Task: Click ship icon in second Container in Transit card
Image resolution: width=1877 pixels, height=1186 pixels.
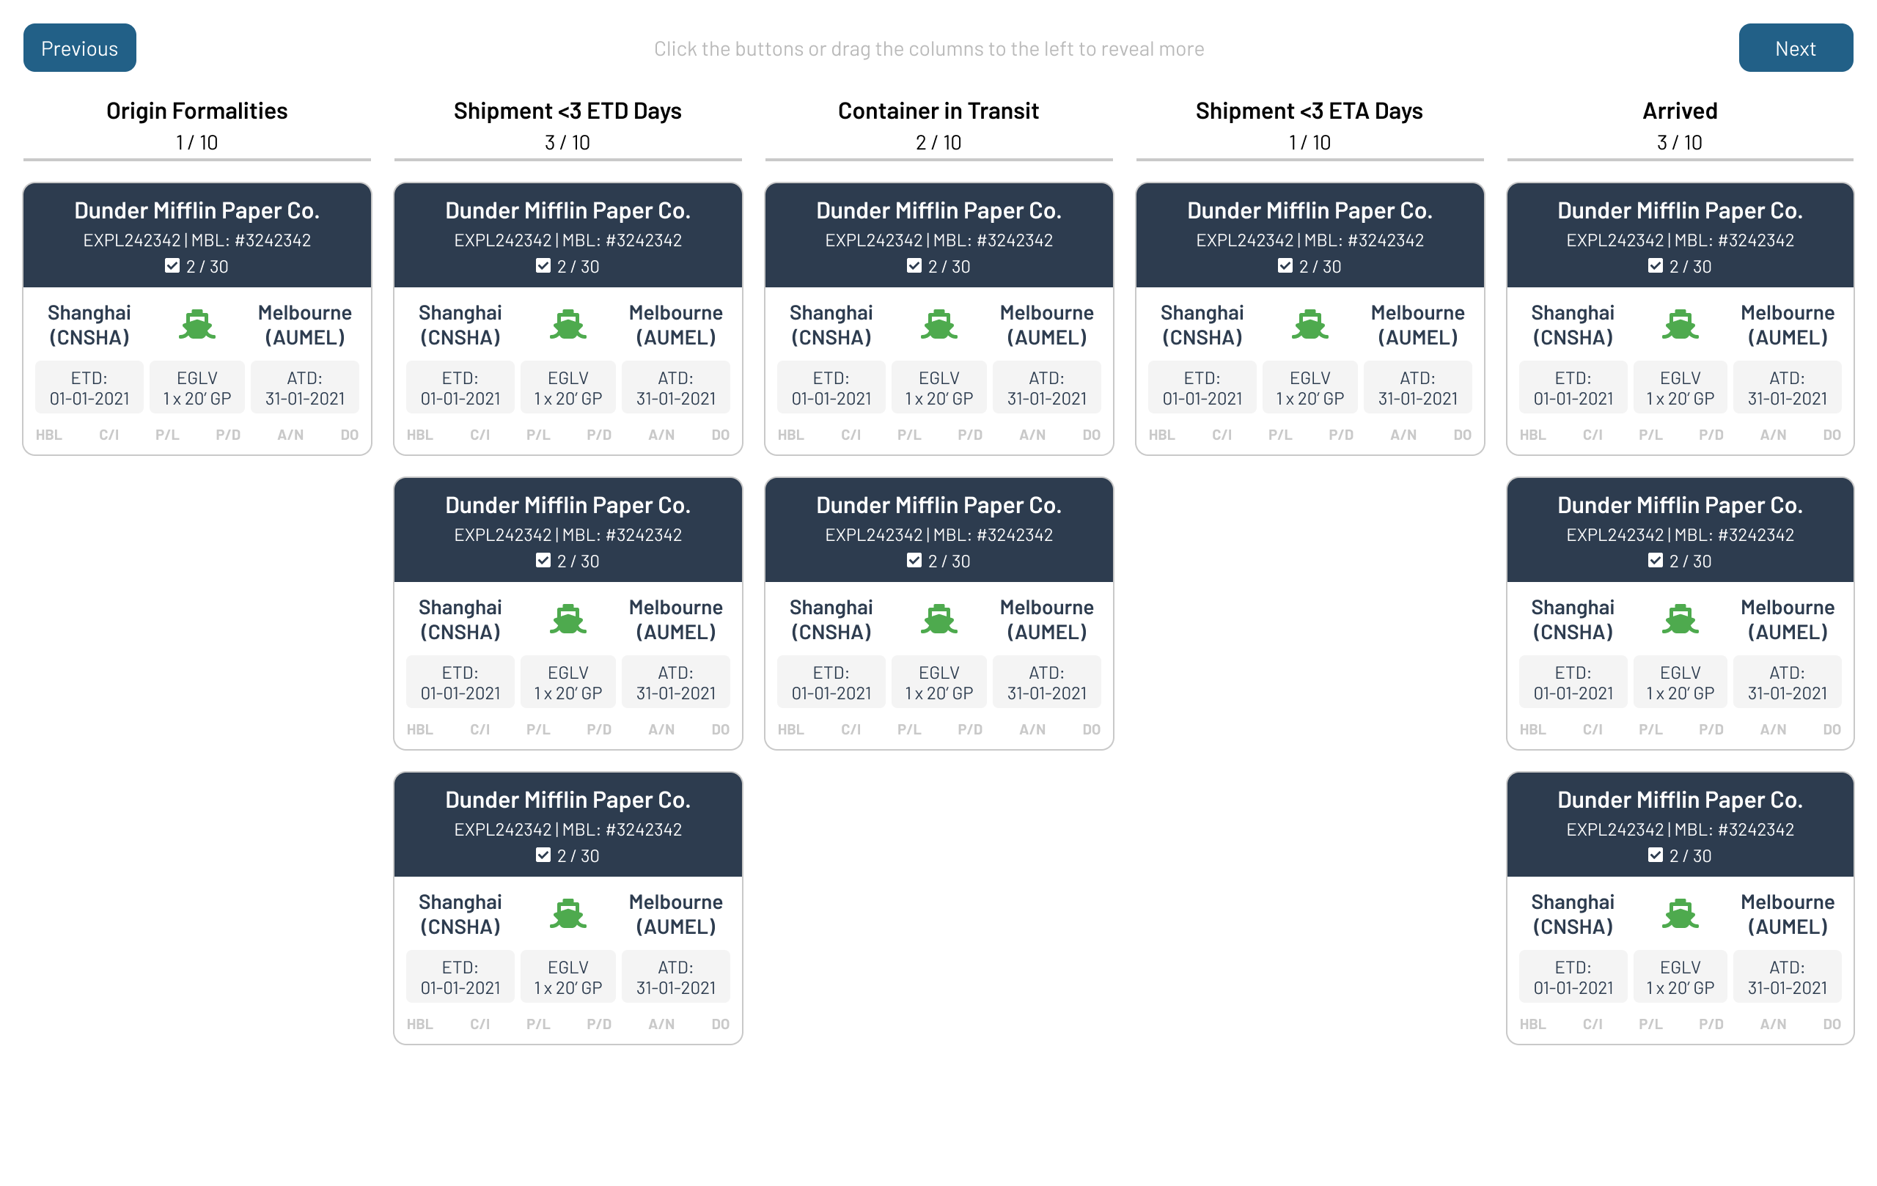Action: click(939, 619)
